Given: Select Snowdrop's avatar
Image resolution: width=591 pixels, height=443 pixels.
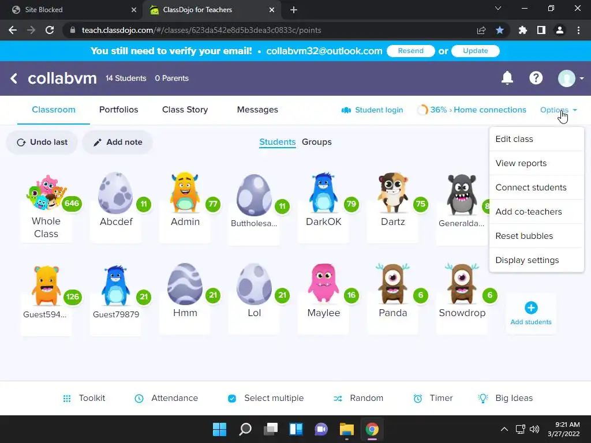Looking at the screenshot, I should (462, 283).
